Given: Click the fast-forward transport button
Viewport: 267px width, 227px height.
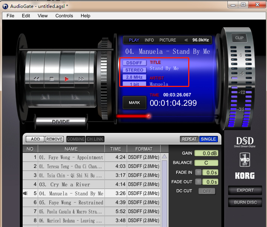Looking at the screenshot, I should [81, 79].
